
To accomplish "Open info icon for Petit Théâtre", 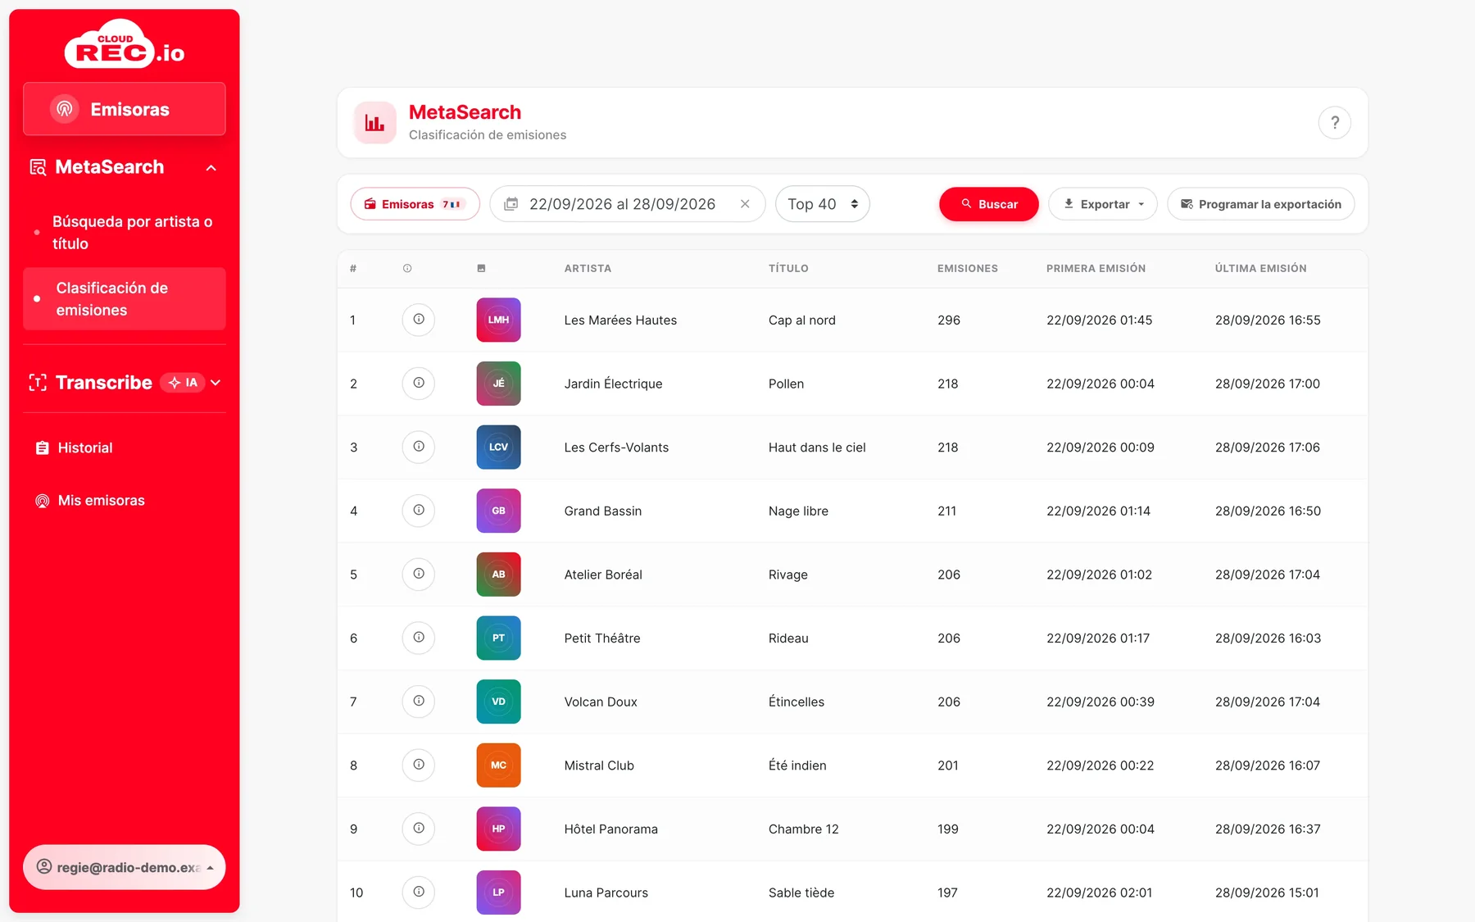I will [418, 638].
